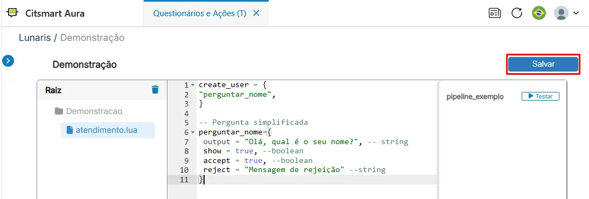The height and width of the screenshot is (199, 589).
Task: Click the "Mensagem de rejeição" string
Action: [x=294, y=170]
